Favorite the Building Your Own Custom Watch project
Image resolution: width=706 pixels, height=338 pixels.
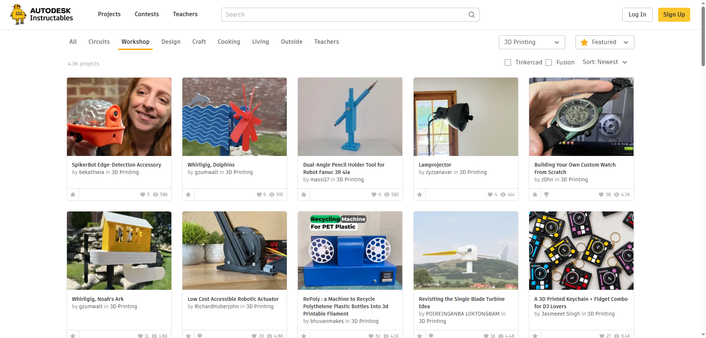point(535,195)
